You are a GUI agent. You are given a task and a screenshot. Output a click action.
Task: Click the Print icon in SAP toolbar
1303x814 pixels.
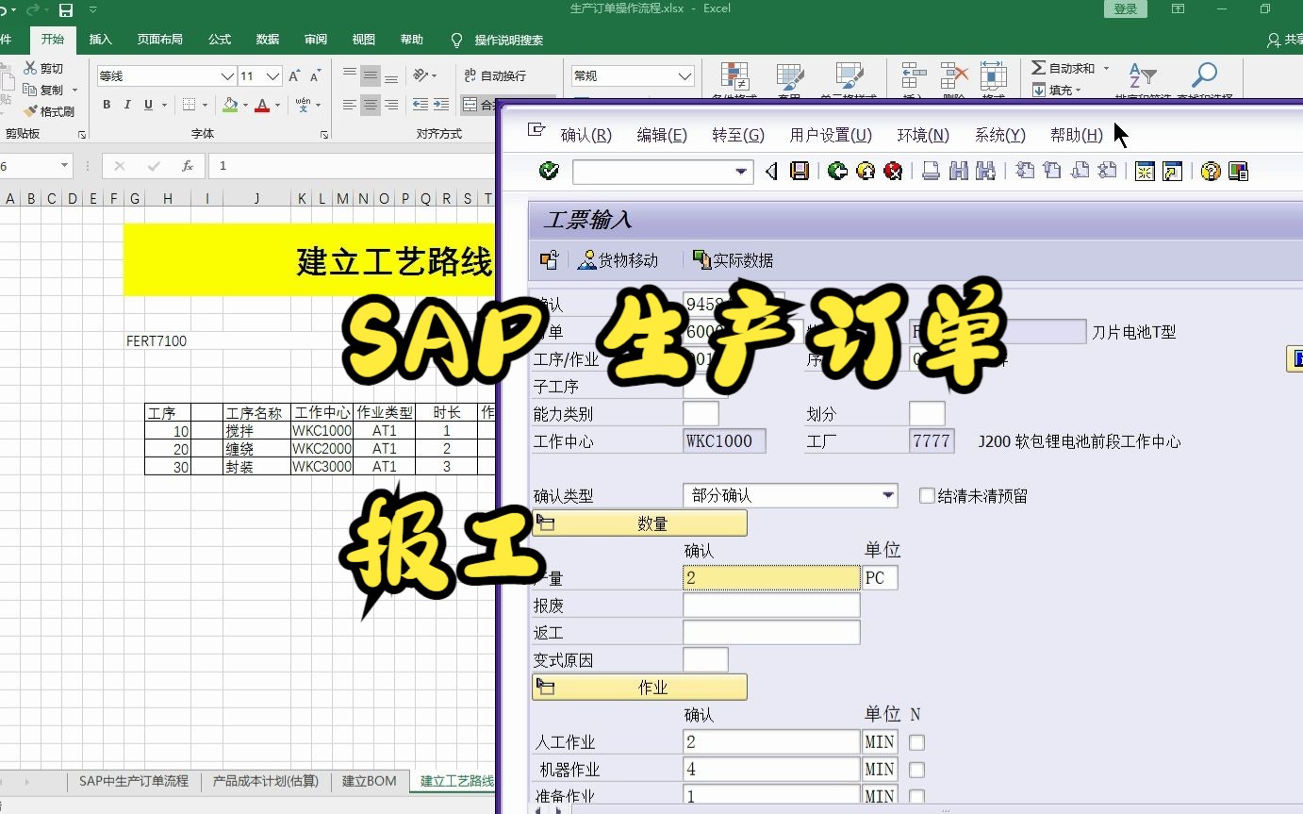(931, 171)
